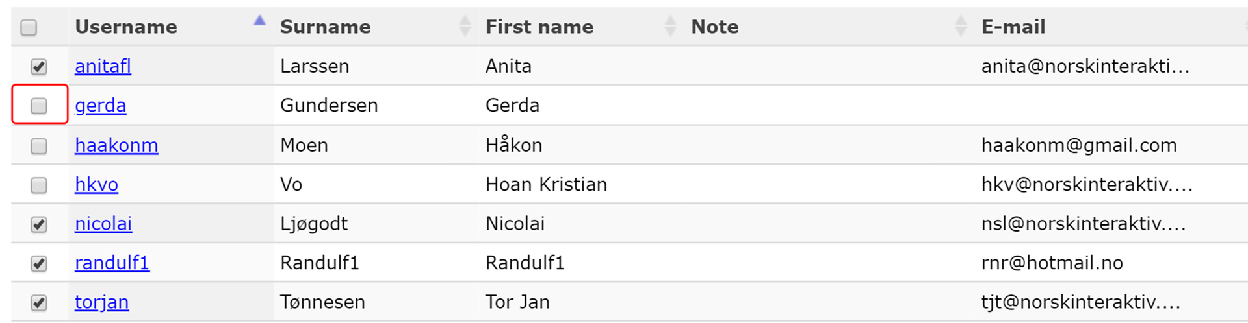Open the haakonm user profile link

coord(116,145)
